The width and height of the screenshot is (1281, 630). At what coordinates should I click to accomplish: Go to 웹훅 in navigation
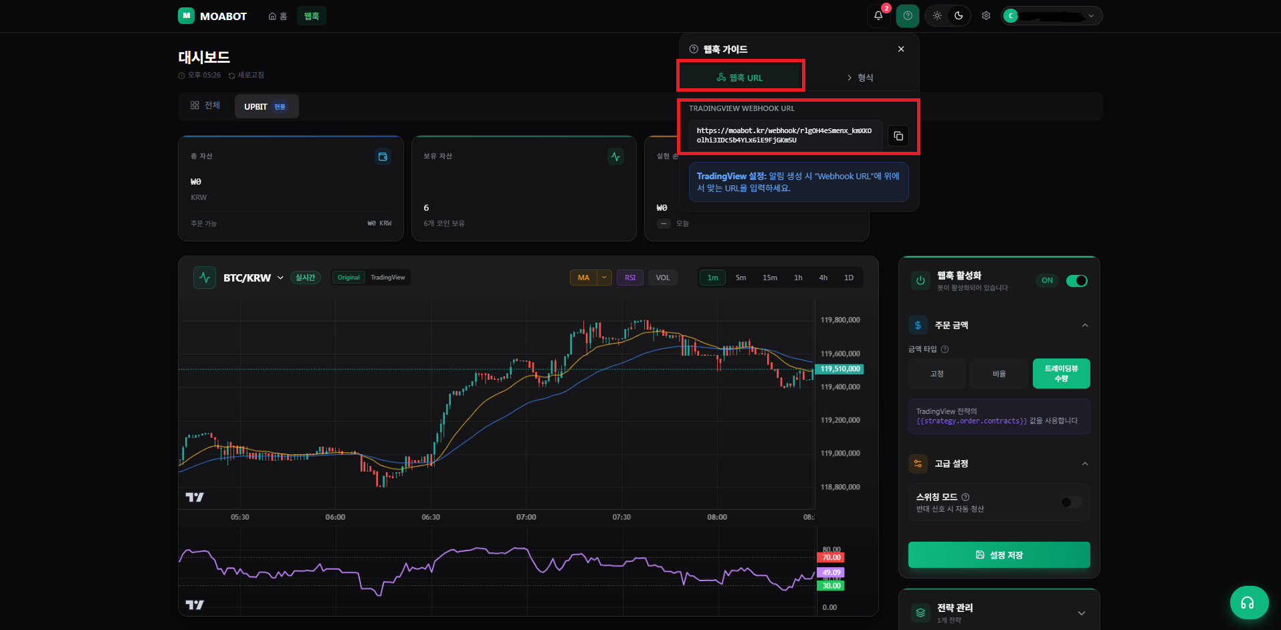click(312, 16)
